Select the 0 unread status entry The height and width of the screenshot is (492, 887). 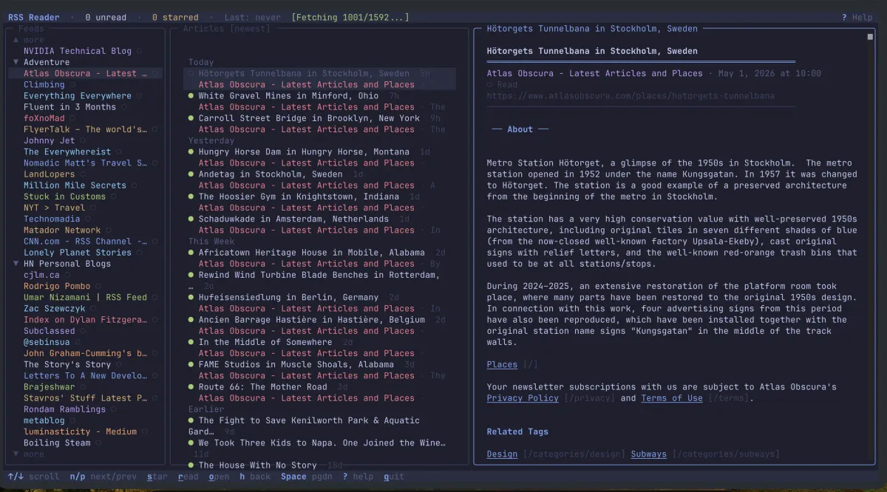coord(106,18)
